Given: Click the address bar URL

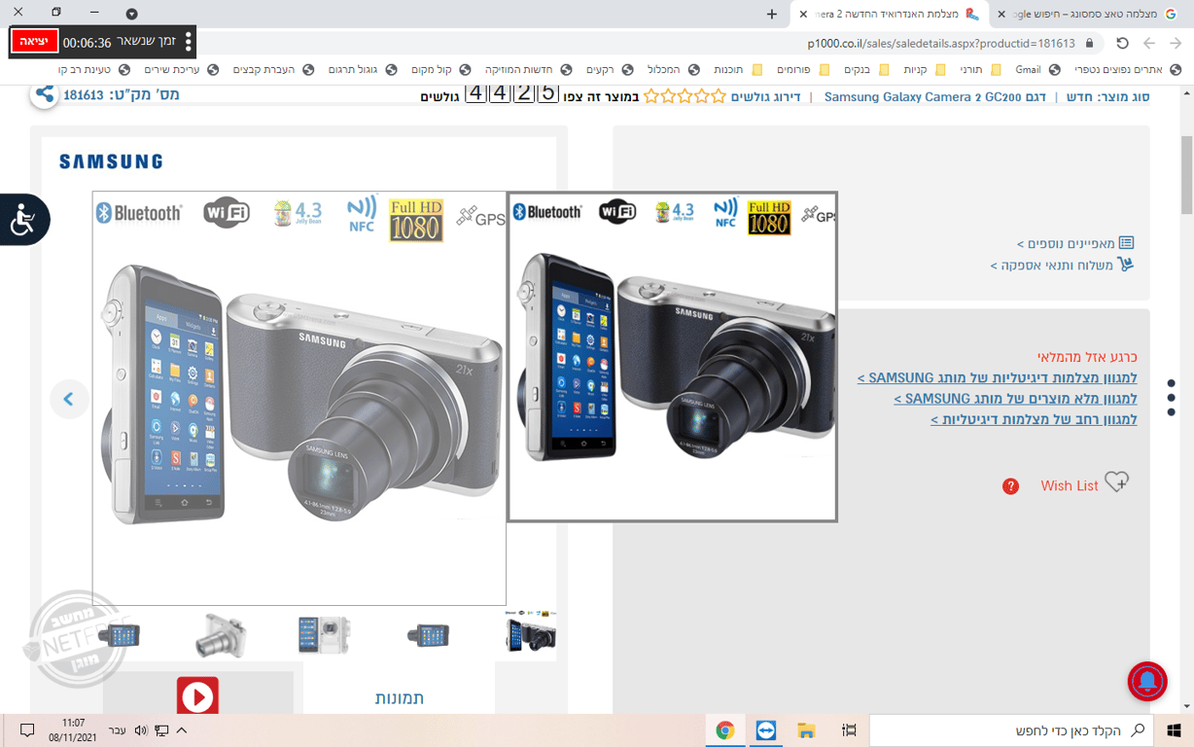Looking at the screenshot, I should (941, 44).
